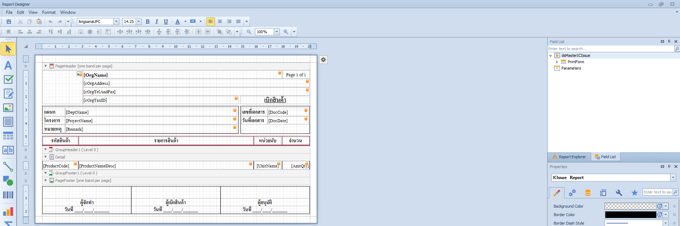Collapse the GroupFooter1 band
The height and width of the screenshot is (226, 680).
click(45, 173)
